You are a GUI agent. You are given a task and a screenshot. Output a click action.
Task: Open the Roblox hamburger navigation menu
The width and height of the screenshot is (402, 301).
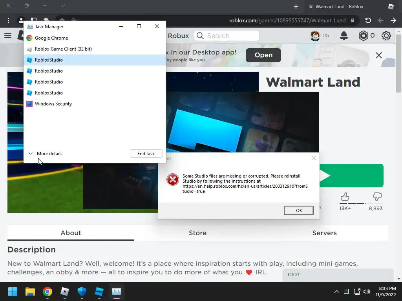[8, 36]
